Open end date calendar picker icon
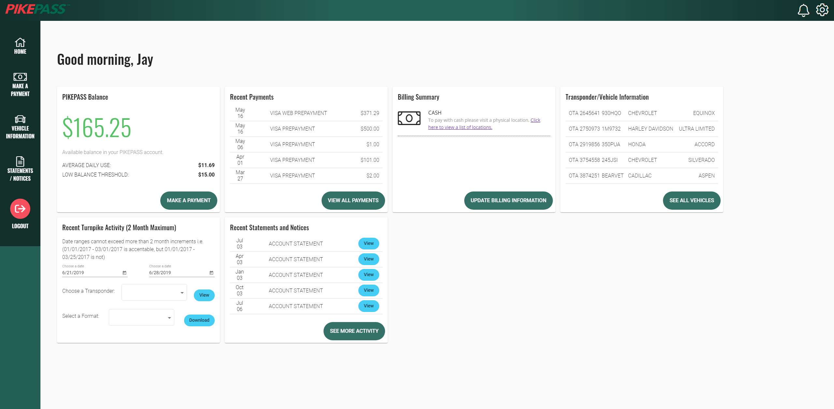Image resolution: width=834 pixels, height=409 pixels. 211,273
